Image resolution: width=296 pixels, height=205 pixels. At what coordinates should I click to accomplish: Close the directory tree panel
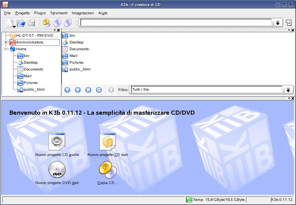click(59, 30)
